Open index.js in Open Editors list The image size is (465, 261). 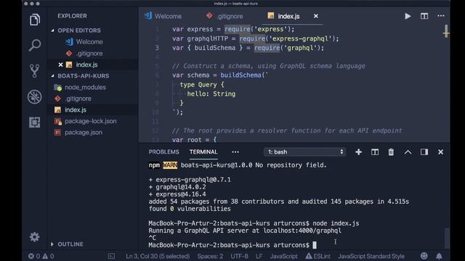(86, 65)
